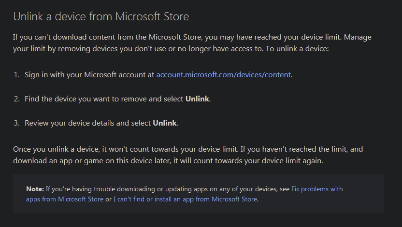This screenshot has height=227, width=402.
Task: Click list number 1 of the steps
Action: click(16, 75)
